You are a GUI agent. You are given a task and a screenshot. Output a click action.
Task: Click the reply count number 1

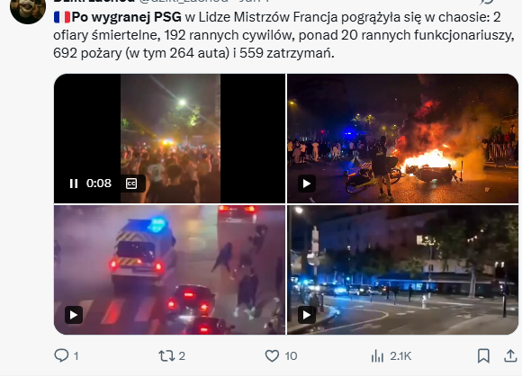tap(76, 356)
